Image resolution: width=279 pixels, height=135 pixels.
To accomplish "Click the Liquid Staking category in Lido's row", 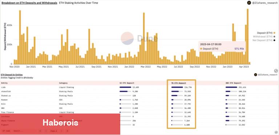I will pos(66,87).
